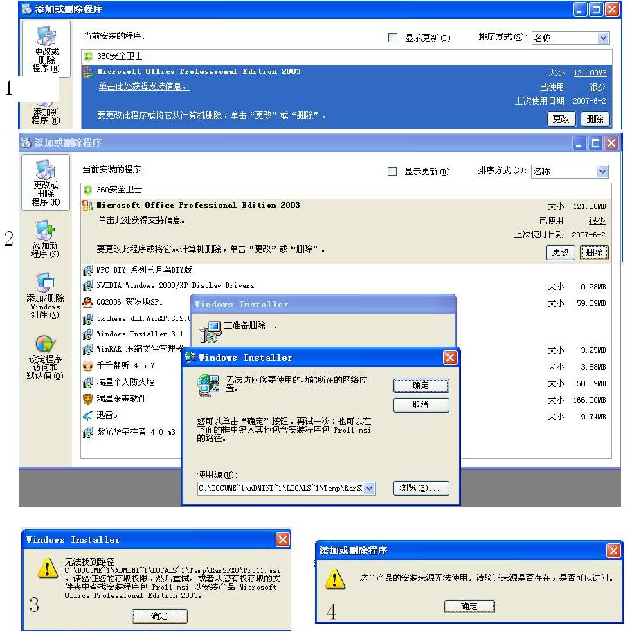Select MPC DIY 系列三月鸟DIY版 row
This screenshot has height=632, width=632.
(x=346, y=270)
